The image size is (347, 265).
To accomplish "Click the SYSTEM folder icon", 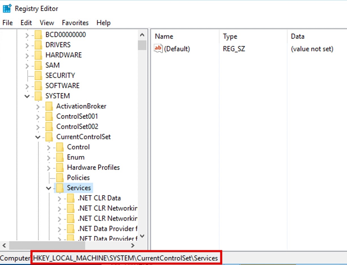I will tap(38, 96).
